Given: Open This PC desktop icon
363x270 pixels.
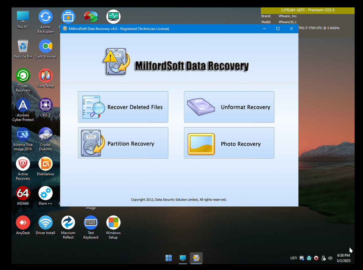Looking at the screenshot, I should click(23, 20).
